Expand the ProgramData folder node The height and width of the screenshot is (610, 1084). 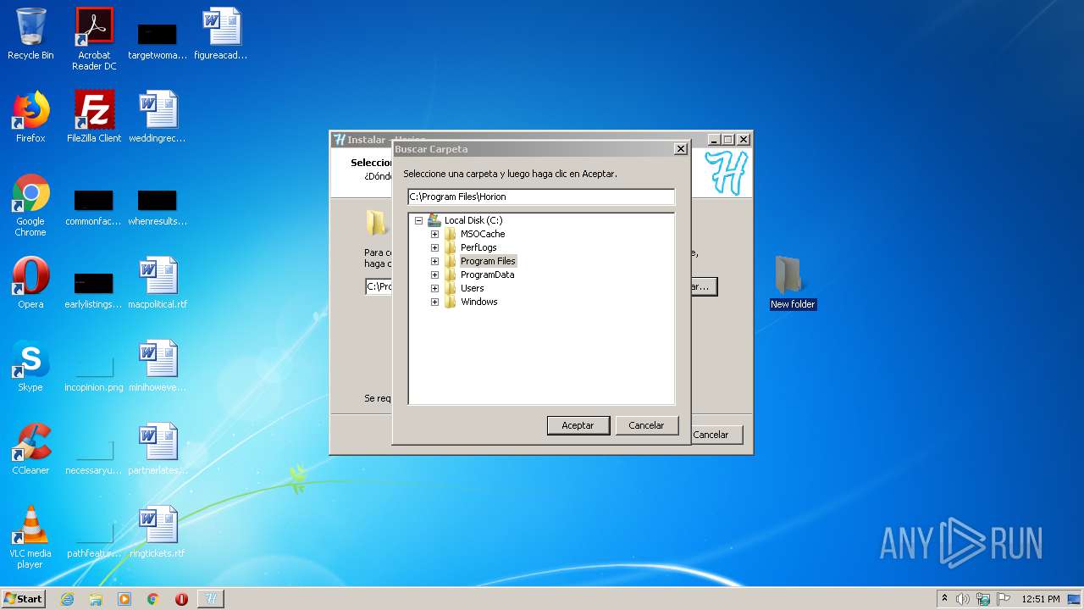click(x=434, y=274)
